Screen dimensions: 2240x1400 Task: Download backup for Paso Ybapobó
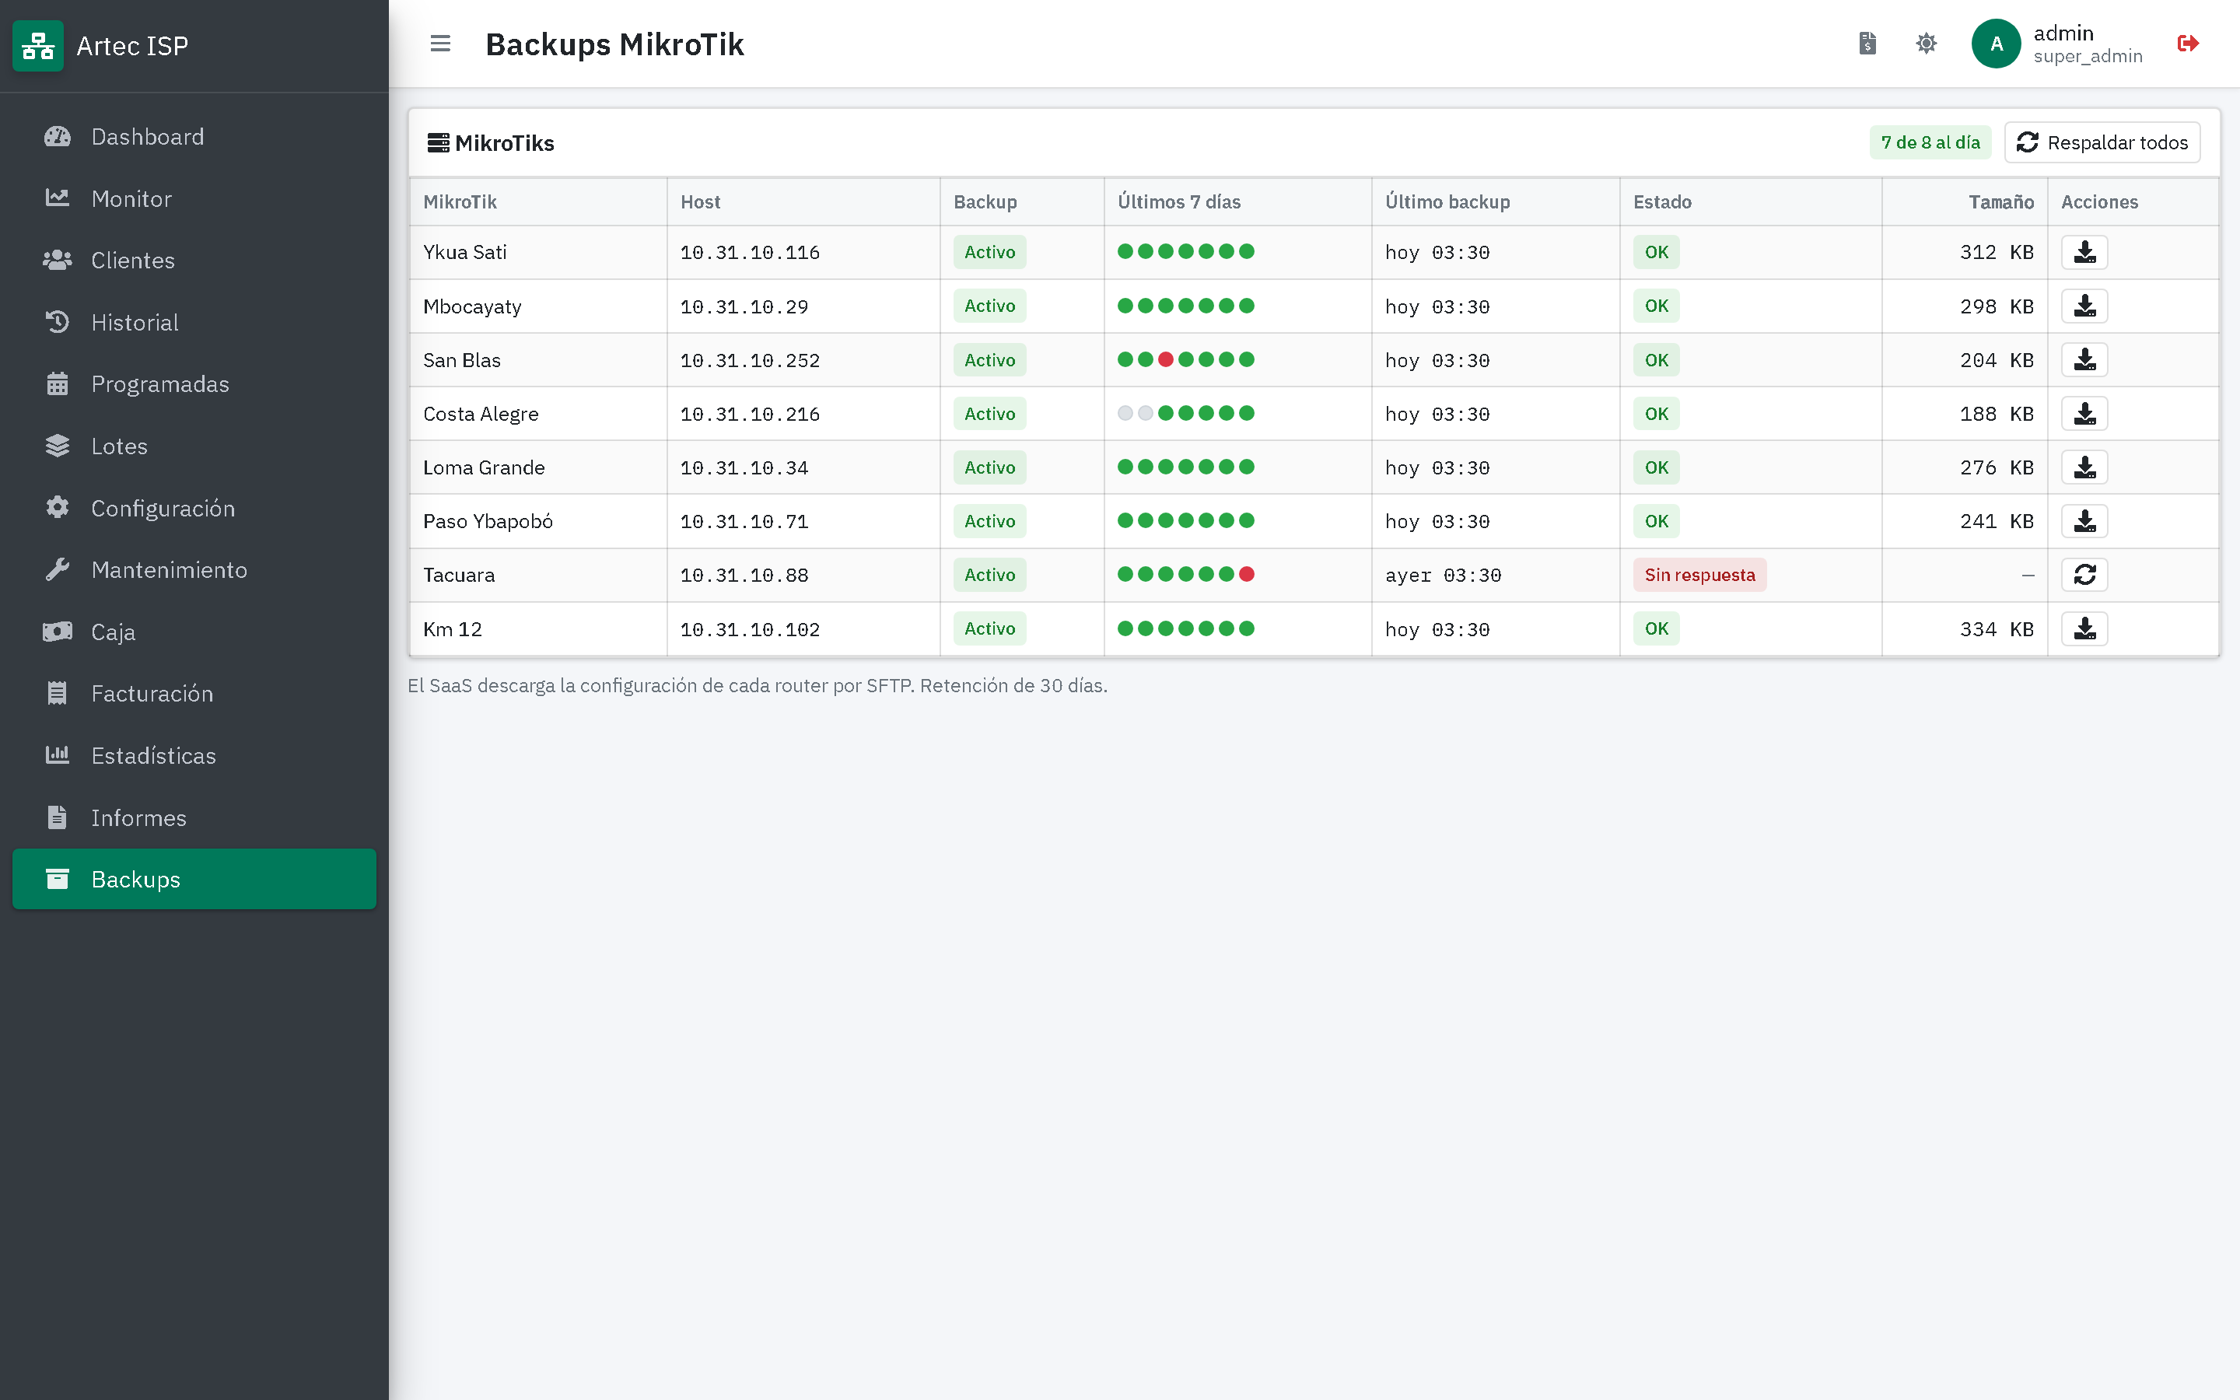click(2084, 520)
